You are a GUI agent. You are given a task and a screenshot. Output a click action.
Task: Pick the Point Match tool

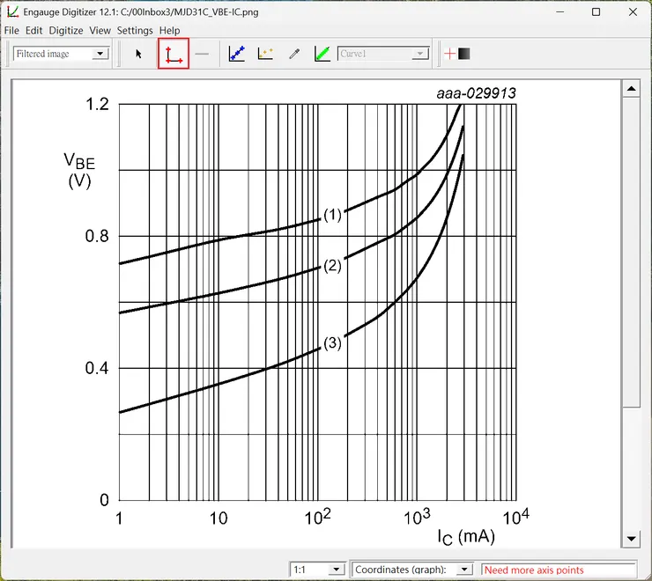pyautogui.click(x=265, y=54)
